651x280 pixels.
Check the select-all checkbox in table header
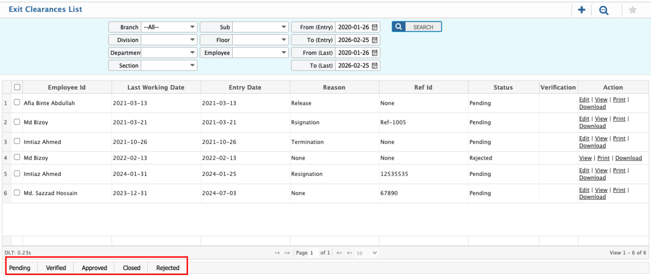(x=17, y=87)
